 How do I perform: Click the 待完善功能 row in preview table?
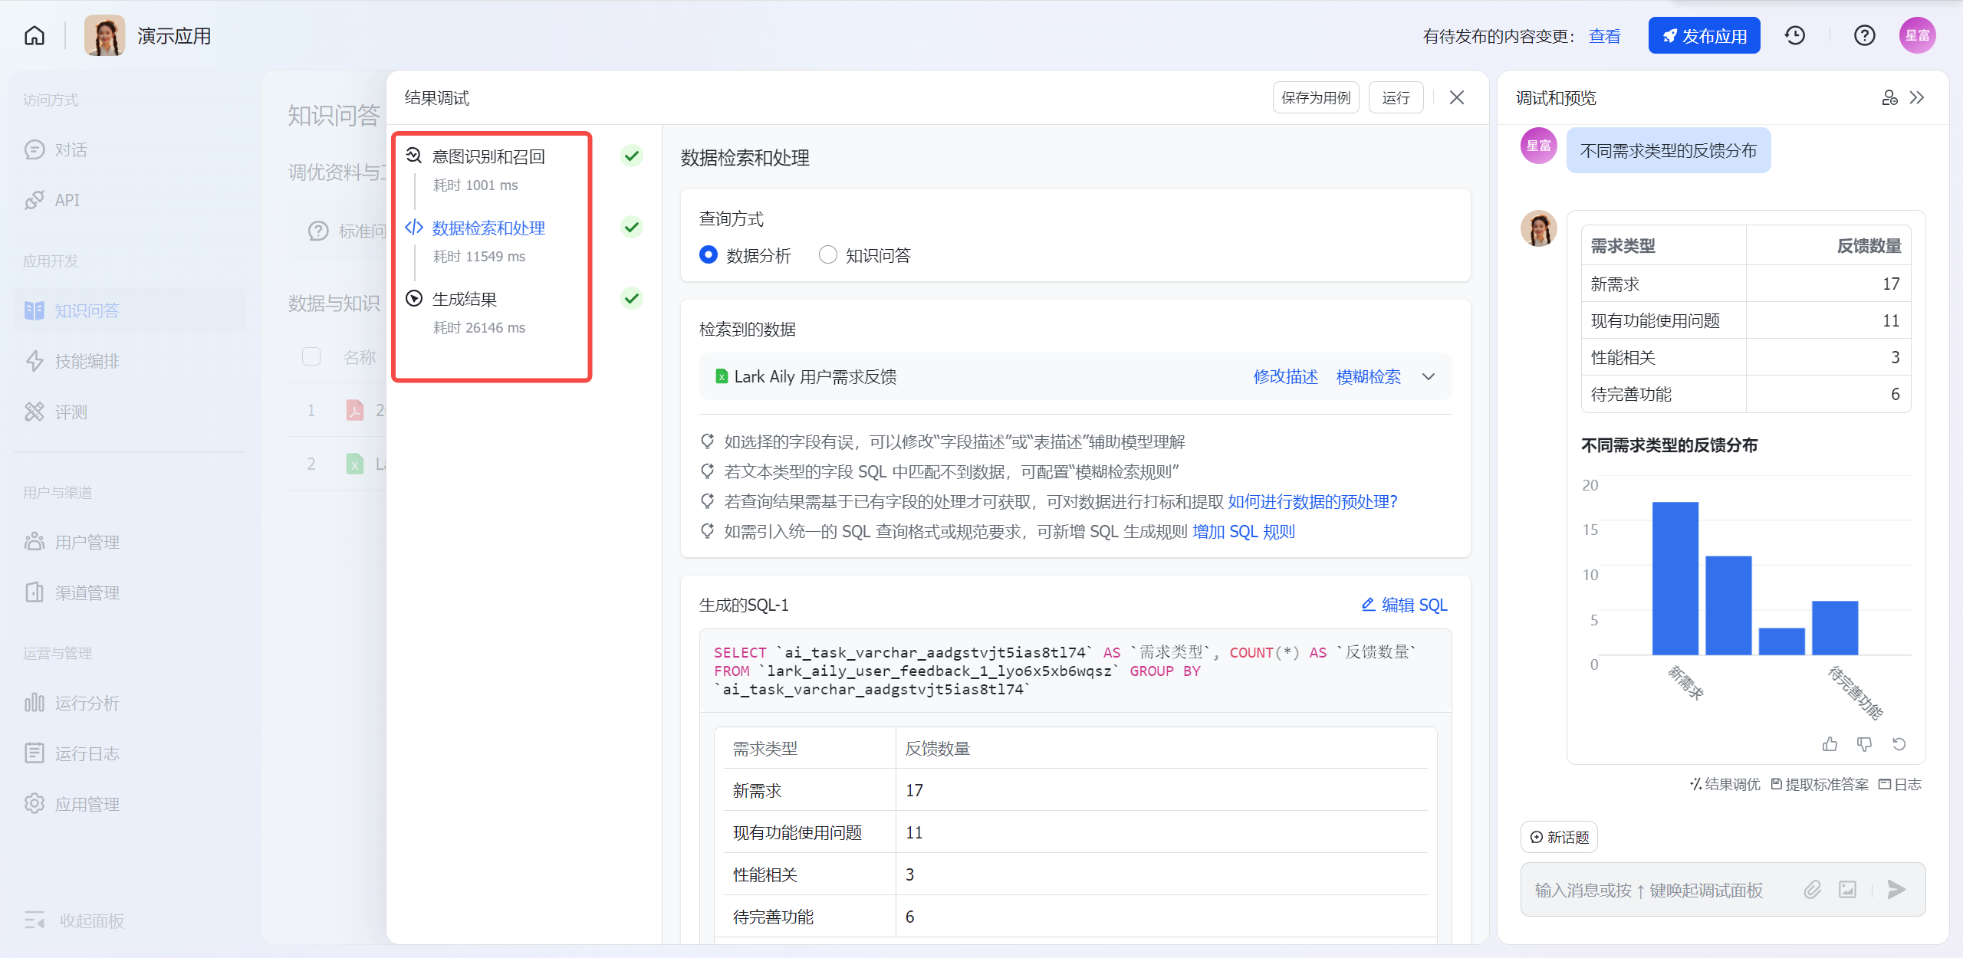(1745, 394)
